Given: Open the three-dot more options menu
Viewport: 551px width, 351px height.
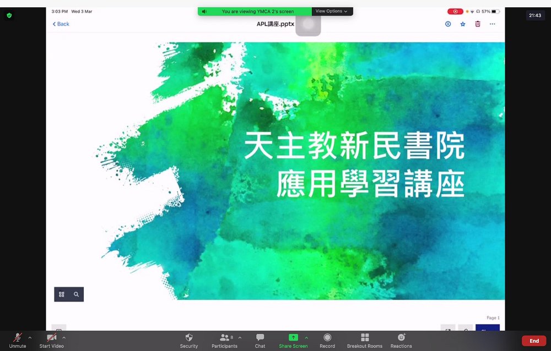Looking at the screenshot, I should tap(492, 24).
